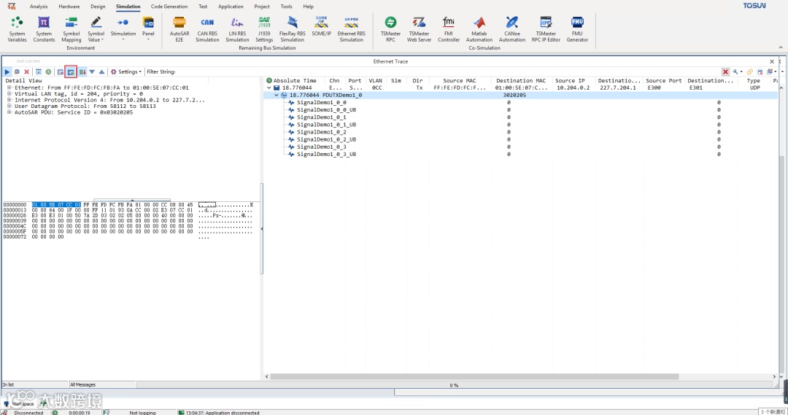The width and height of the screenshot is (788, 415).
Task: Open the Panel dropdown button
Action: point(148,28)
